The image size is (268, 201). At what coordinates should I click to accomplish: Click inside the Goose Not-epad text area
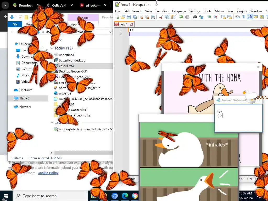point(238,118)
